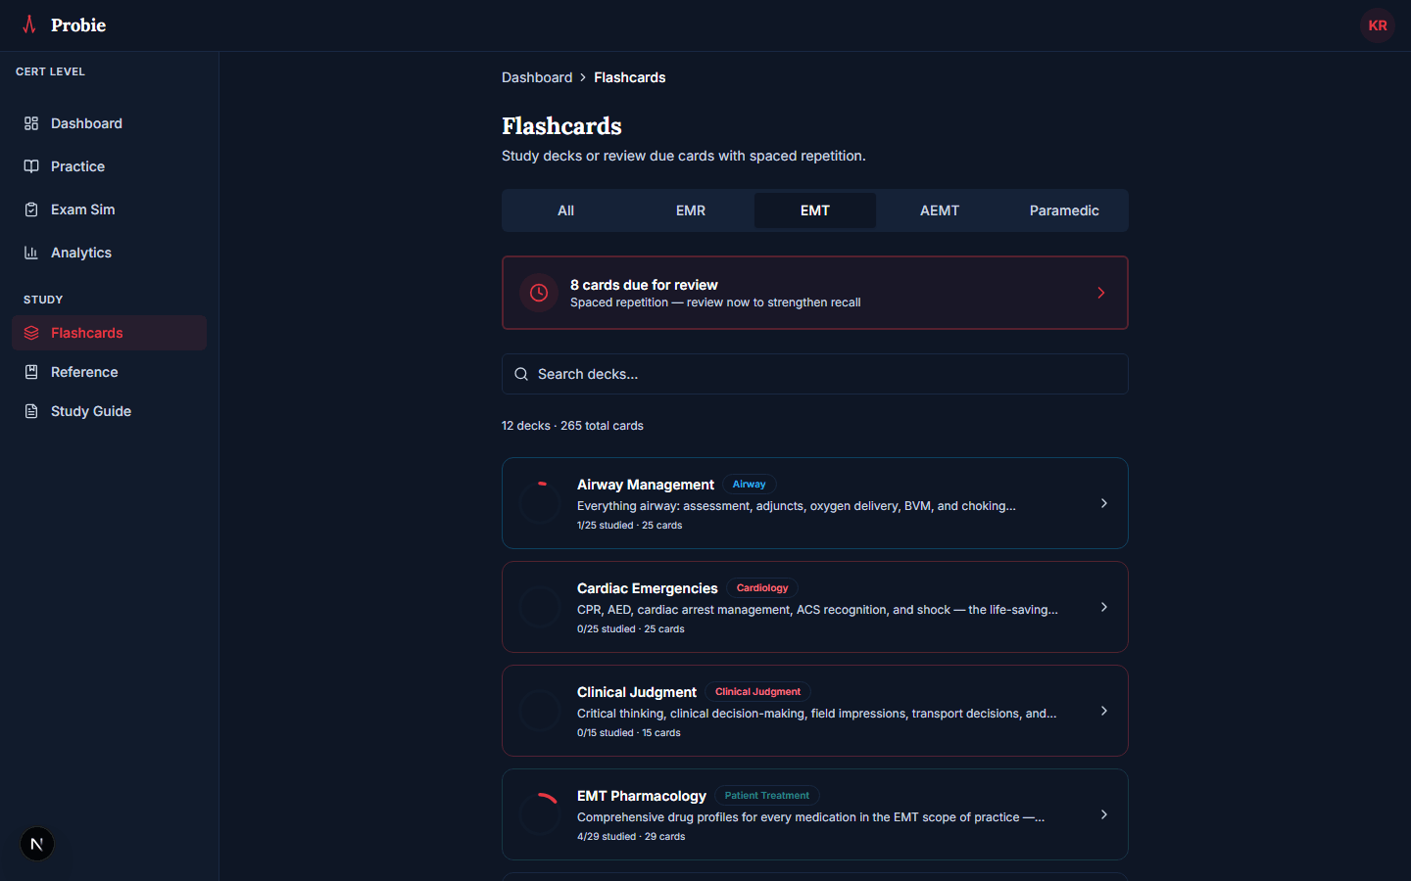Click the Reference bookmark icon in sidebar
This screenshot has height=881, width=1411.
(31, 372)
